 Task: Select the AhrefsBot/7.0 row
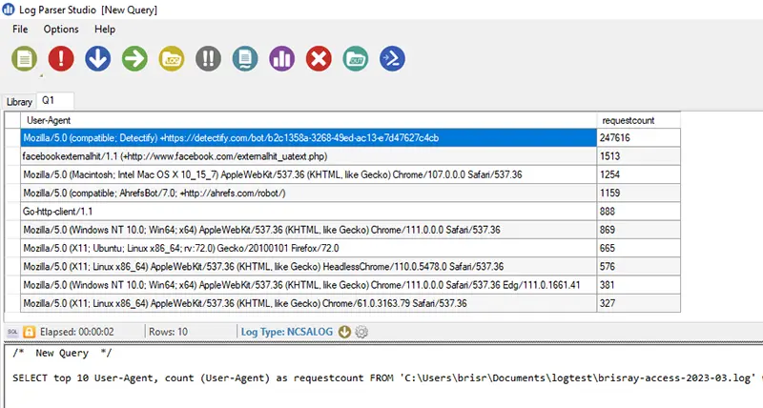tap(308, 194)
